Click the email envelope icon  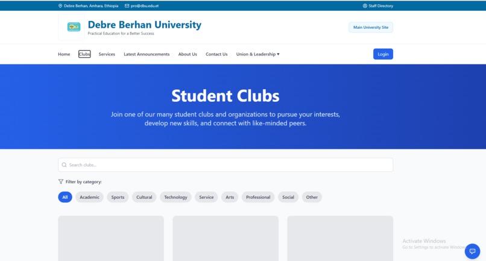(127, 6)
